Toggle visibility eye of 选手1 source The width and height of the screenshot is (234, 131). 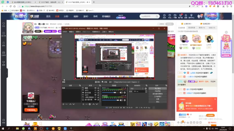tap(95, 90)
